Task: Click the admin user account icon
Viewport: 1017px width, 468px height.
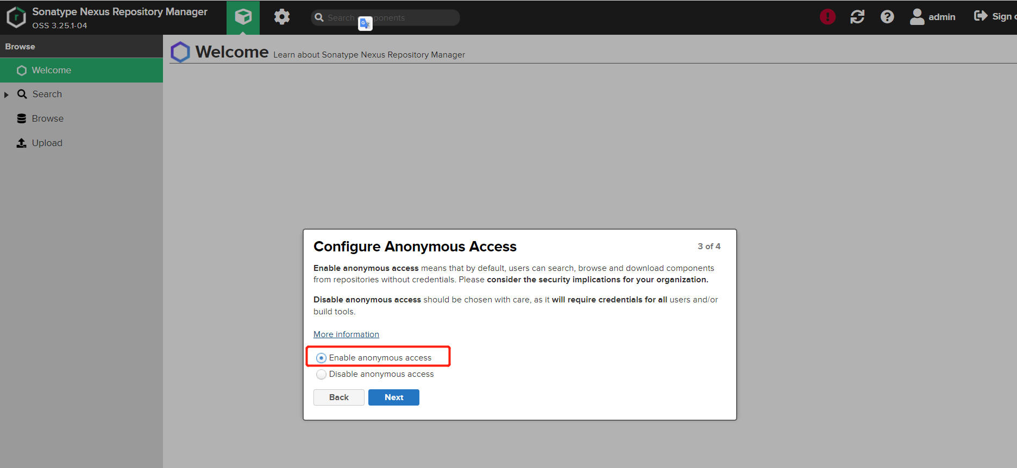Action: tap(917, 17)
